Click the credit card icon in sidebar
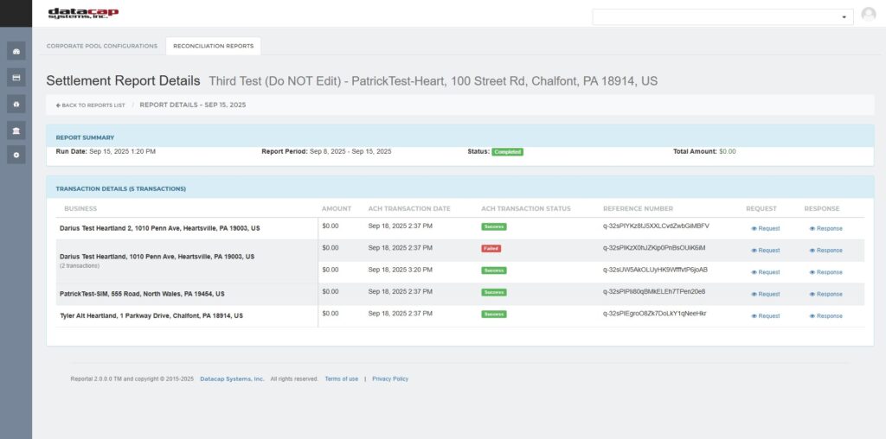886x439 pixels. [x=16, y=78]
